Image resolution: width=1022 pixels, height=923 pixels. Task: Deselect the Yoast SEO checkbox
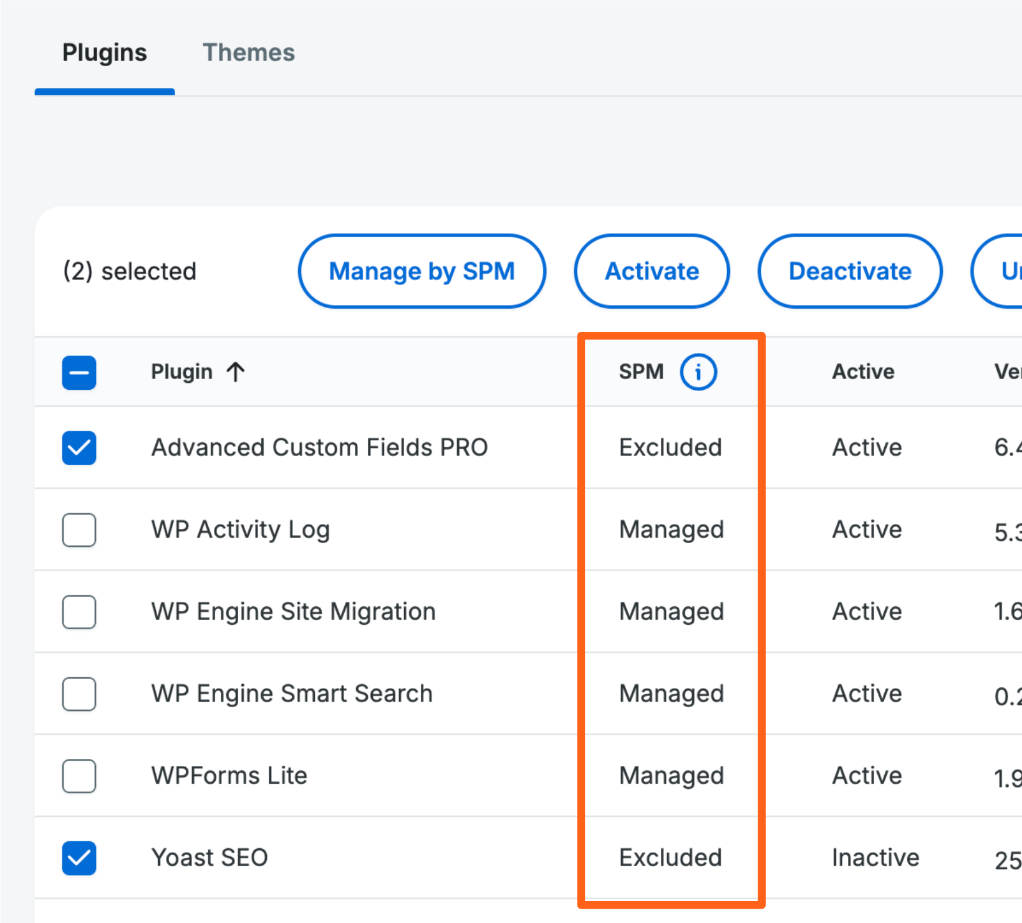pos(79,858)
